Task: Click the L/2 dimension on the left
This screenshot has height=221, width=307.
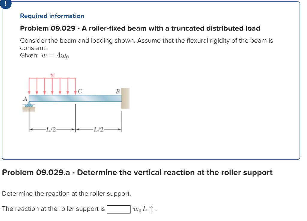Action: coord(51,129)
